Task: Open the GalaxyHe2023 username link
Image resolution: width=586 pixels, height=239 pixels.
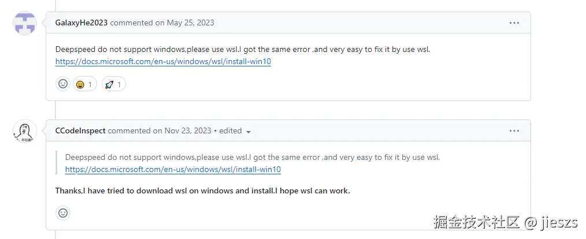Action: click(81, 23)
